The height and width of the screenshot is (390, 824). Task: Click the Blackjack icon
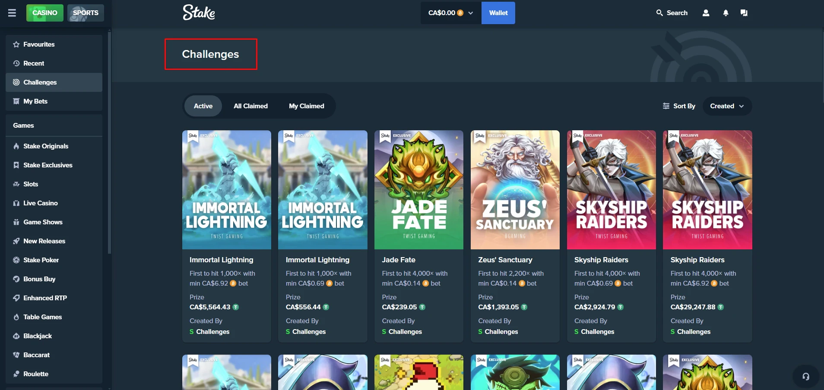[x=16, y=336]
